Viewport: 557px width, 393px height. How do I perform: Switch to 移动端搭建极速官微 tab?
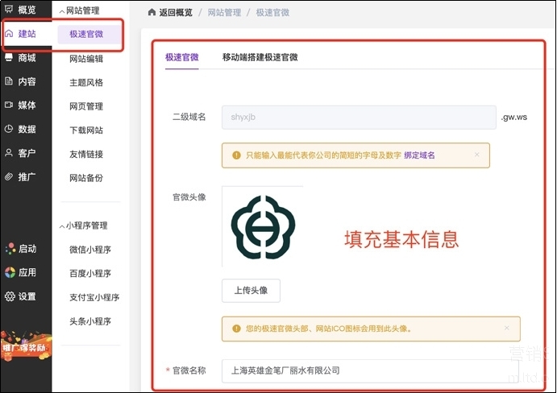point(260,57)
